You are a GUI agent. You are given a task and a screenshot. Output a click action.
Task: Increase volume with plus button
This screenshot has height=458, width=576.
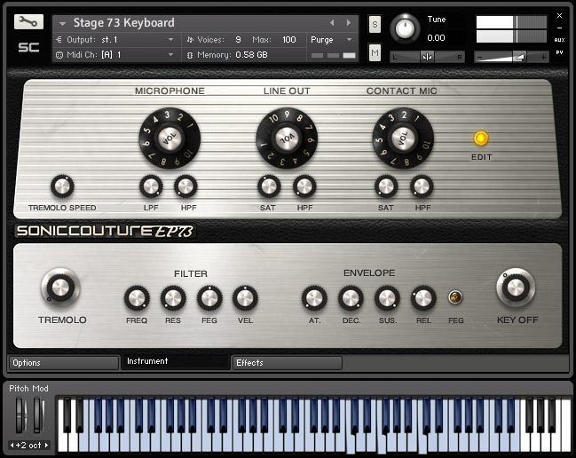[543, 58]
